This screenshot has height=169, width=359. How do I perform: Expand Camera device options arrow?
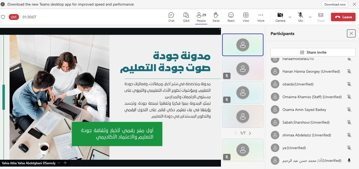290,17
